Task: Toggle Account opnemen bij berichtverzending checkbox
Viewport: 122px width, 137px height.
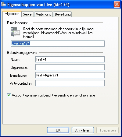Action: click(9, 95)
